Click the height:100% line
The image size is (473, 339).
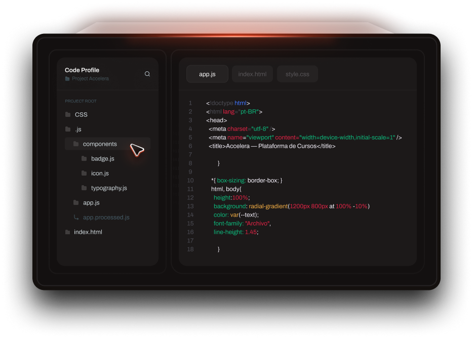pyautogui.click(x=231, y=198)
